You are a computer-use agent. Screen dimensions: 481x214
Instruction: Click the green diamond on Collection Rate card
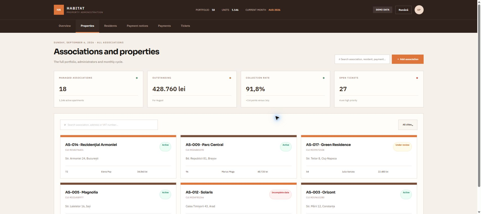click(324, 78)
